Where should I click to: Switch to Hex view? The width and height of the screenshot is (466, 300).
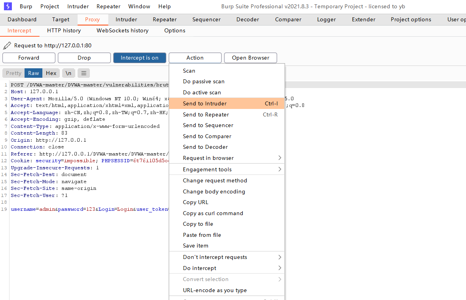point(51,73)
